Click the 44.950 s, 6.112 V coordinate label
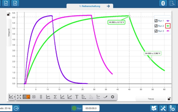Viewport: 178px width, 112px height. (x=116, y=22)
